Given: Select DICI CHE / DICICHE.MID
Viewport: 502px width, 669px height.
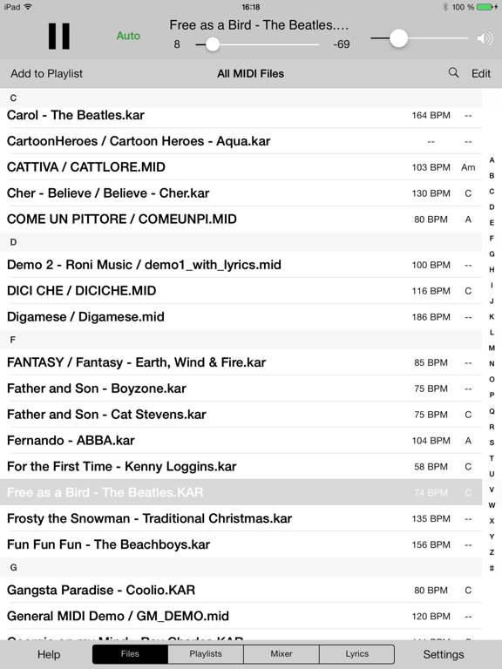Looking at the screenshot, I should point(241,291).
